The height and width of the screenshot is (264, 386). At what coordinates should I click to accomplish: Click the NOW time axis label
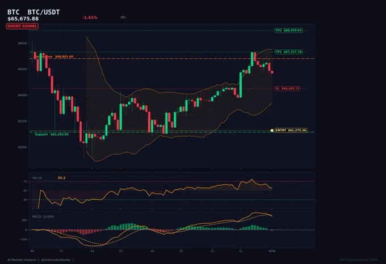(x=272, y=251)
